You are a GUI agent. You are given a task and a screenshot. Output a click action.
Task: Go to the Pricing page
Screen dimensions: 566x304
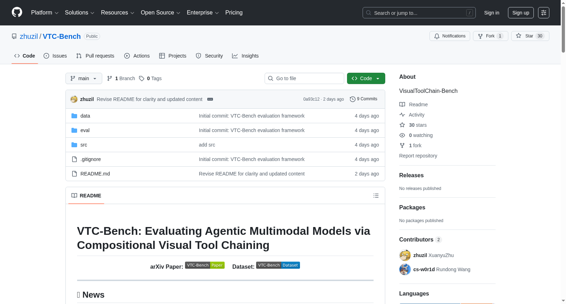coord(234,13)
